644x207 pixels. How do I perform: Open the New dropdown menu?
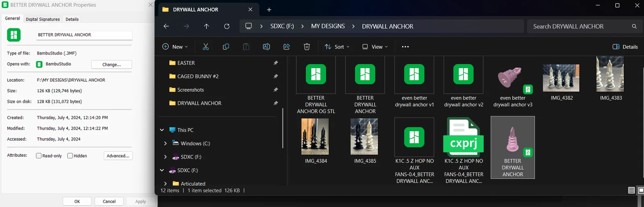click(175, 47)
